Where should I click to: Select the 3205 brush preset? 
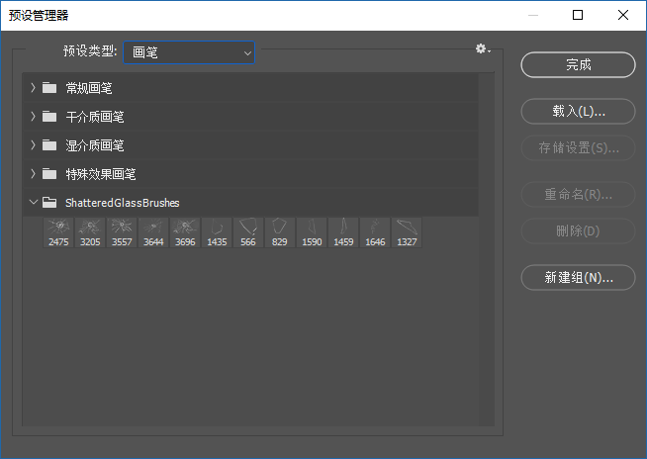click(90, 232)
